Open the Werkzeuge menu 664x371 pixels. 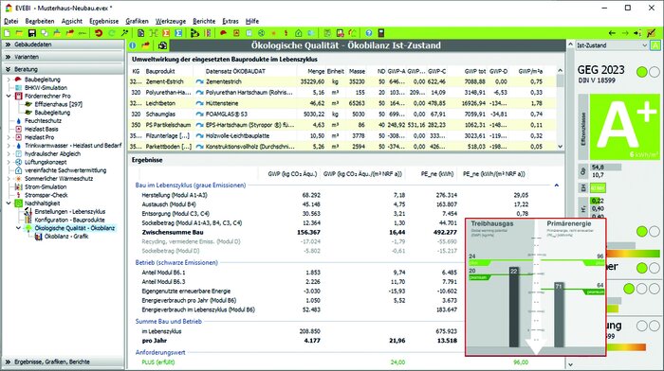pyautogui.click(x=170, y=21)
